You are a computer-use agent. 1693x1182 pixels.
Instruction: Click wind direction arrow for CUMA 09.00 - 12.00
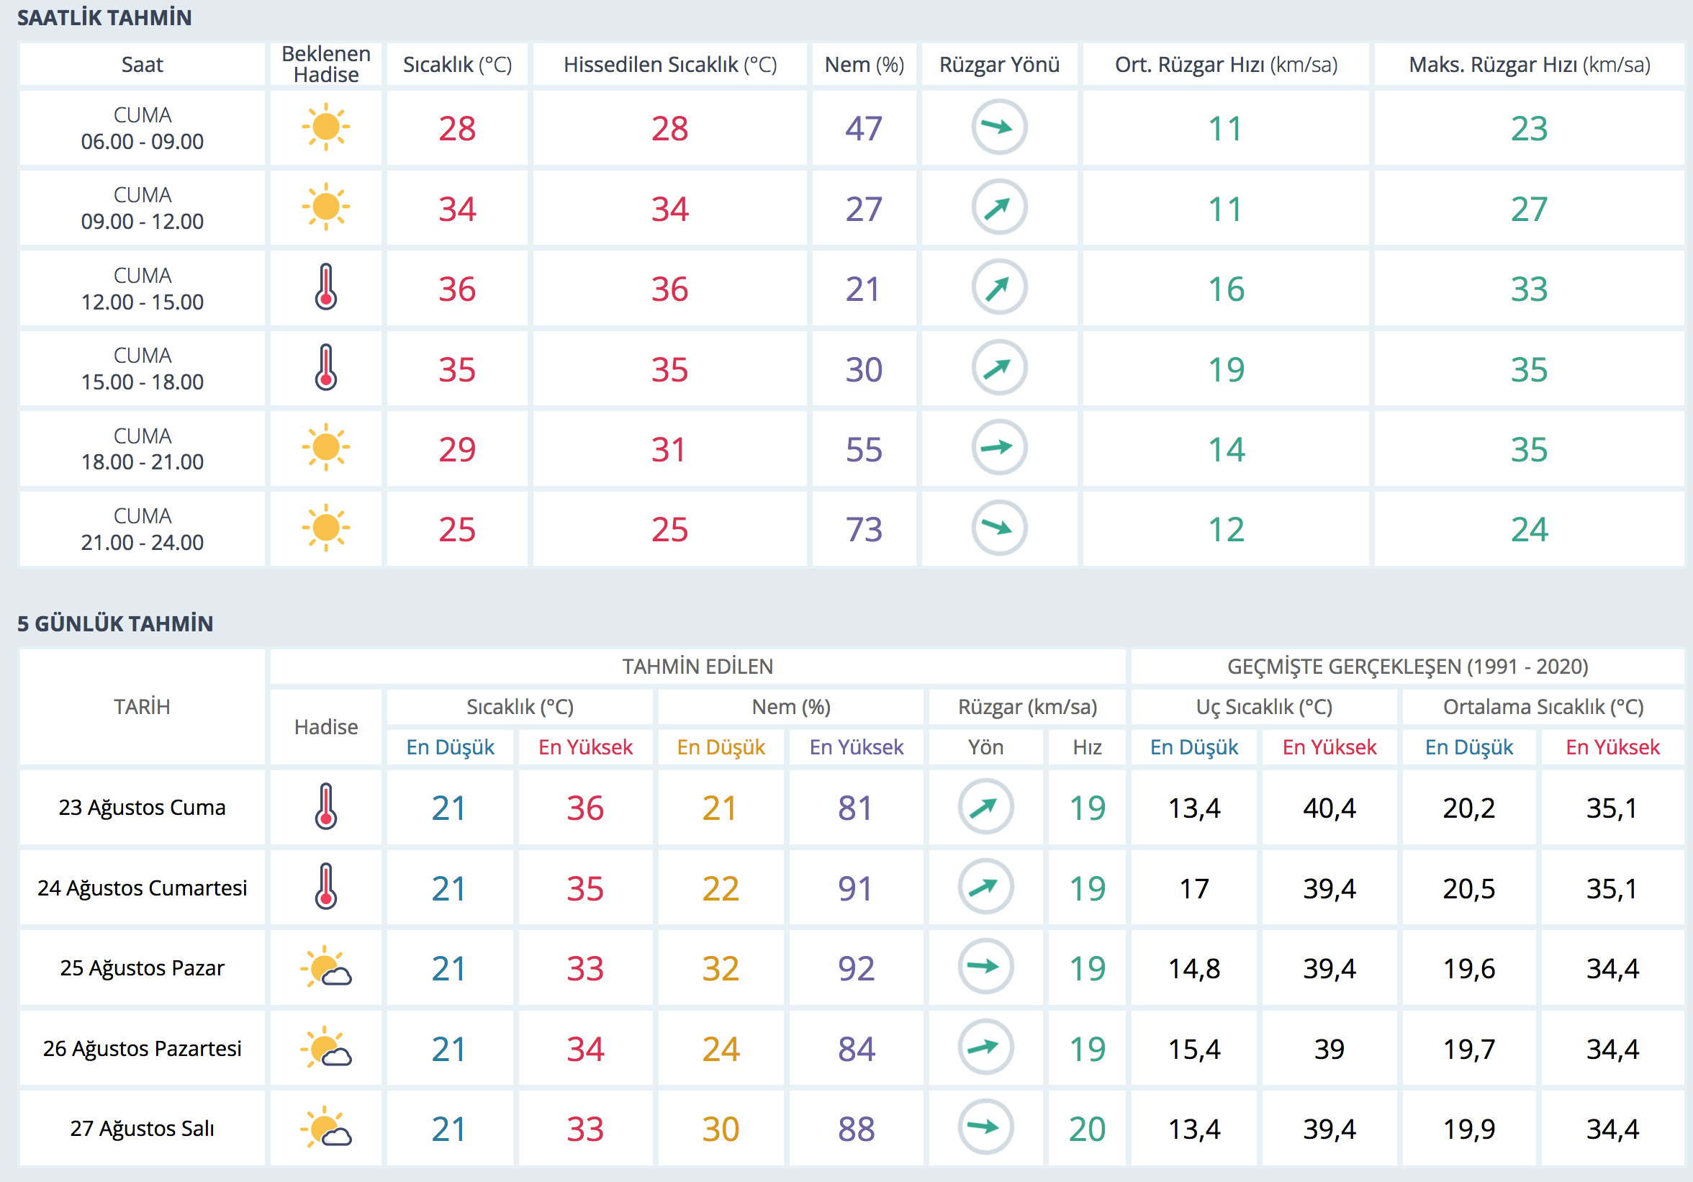click(998, 208)
